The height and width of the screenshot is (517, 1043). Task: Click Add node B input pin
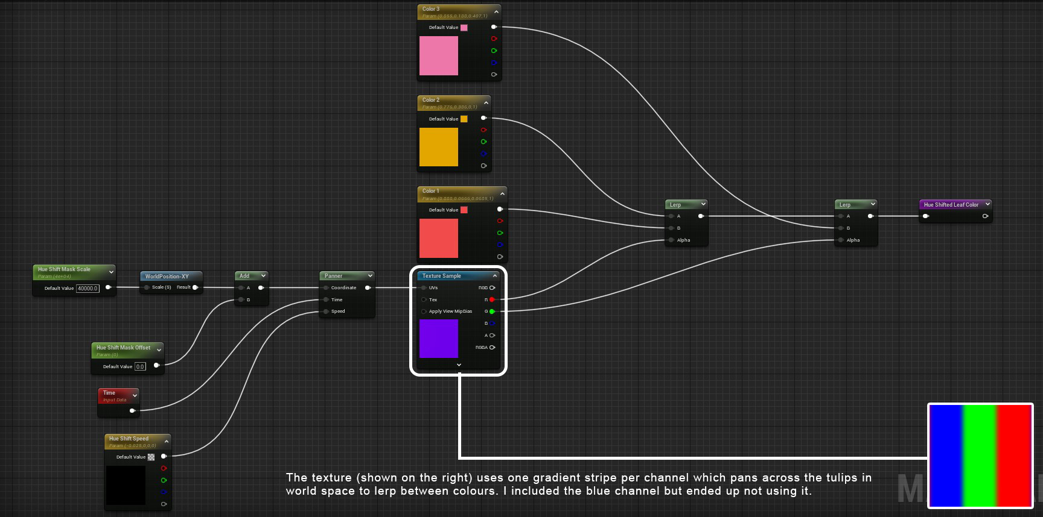coord(241,299)
